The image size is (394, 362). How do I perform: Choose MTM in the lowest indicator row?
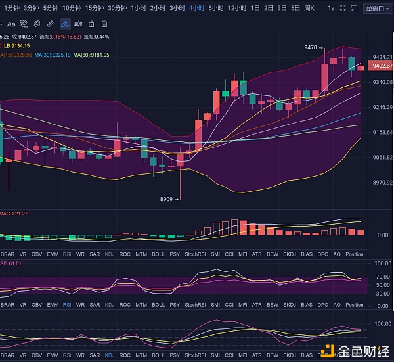141,355
